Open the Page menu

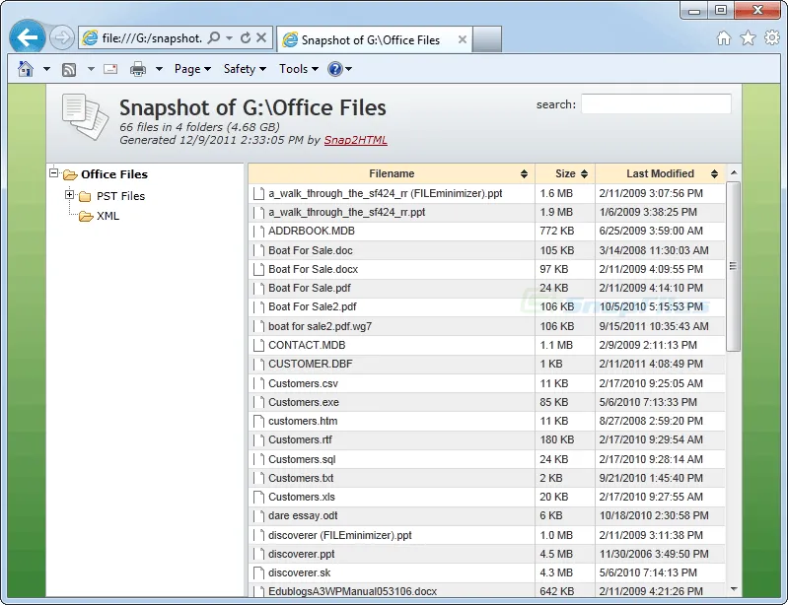(x=192, y=69)
